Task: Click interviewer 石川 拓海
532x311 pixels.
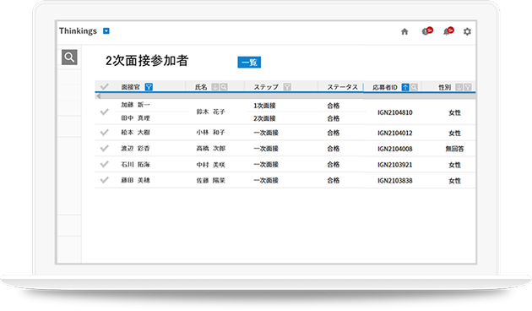Action: click(x=135, y=164)
